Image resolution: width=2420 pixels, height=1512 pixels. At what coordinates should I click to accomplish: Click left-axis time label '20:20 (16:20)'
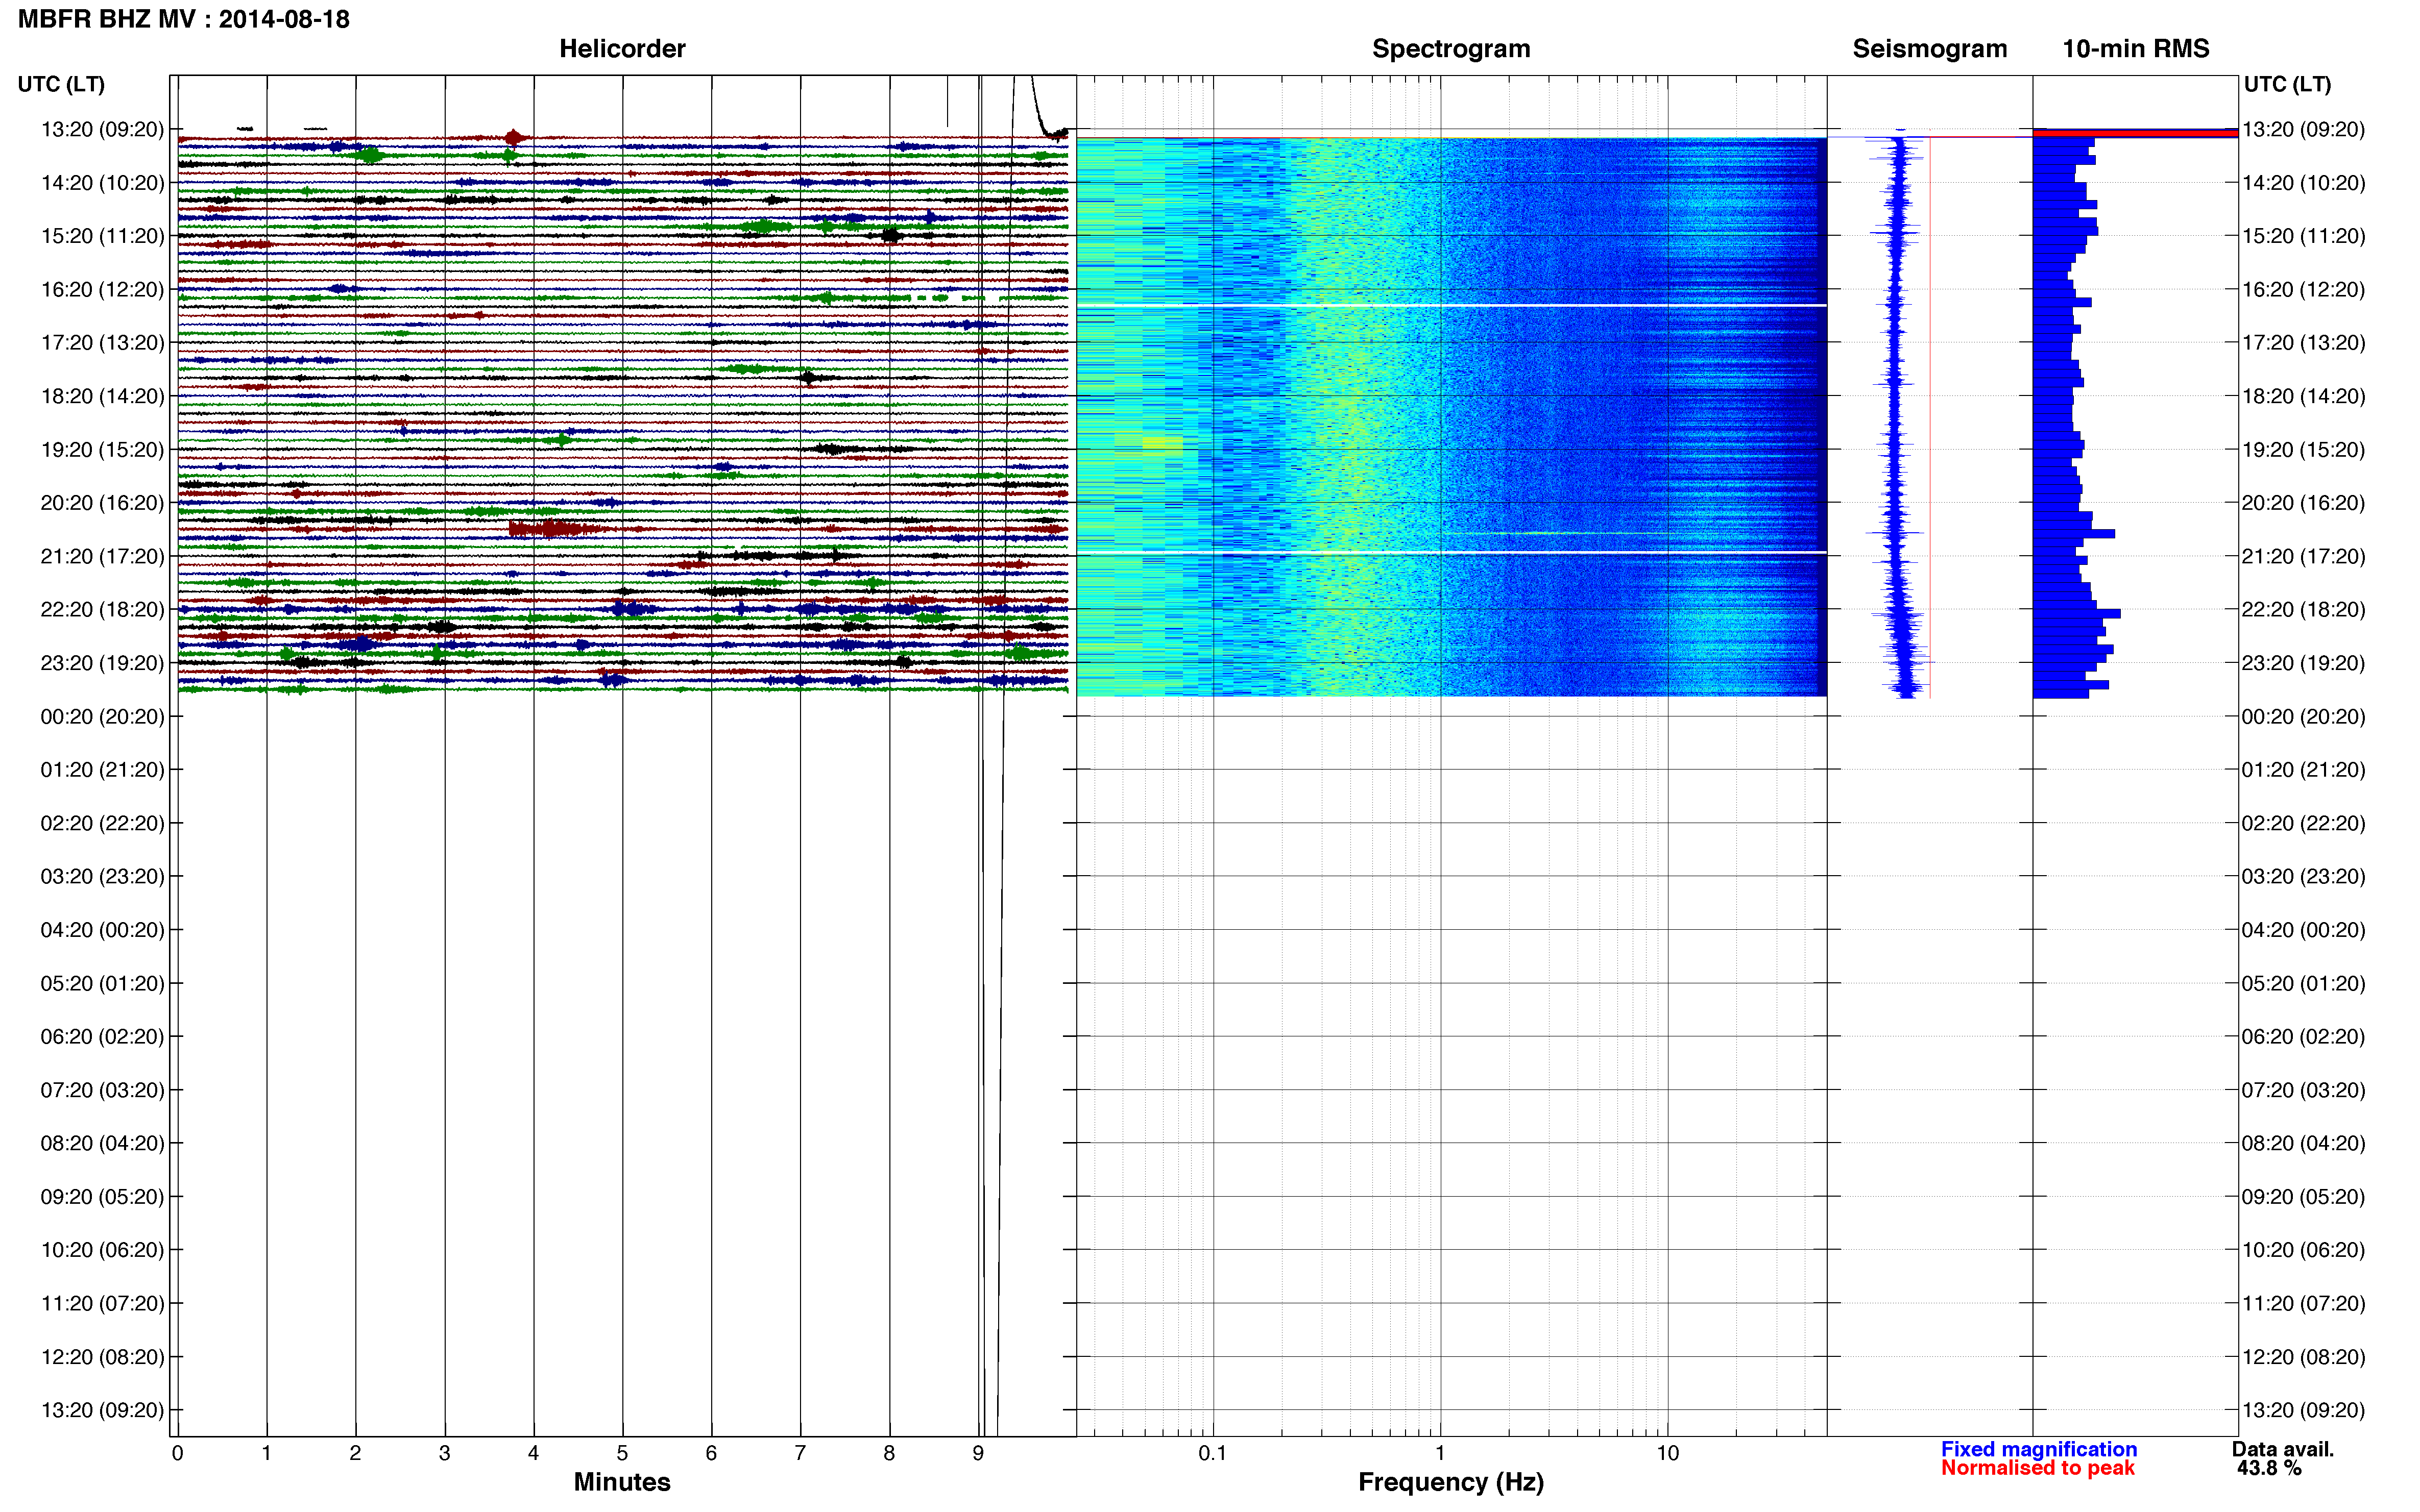tap(102, 502)
